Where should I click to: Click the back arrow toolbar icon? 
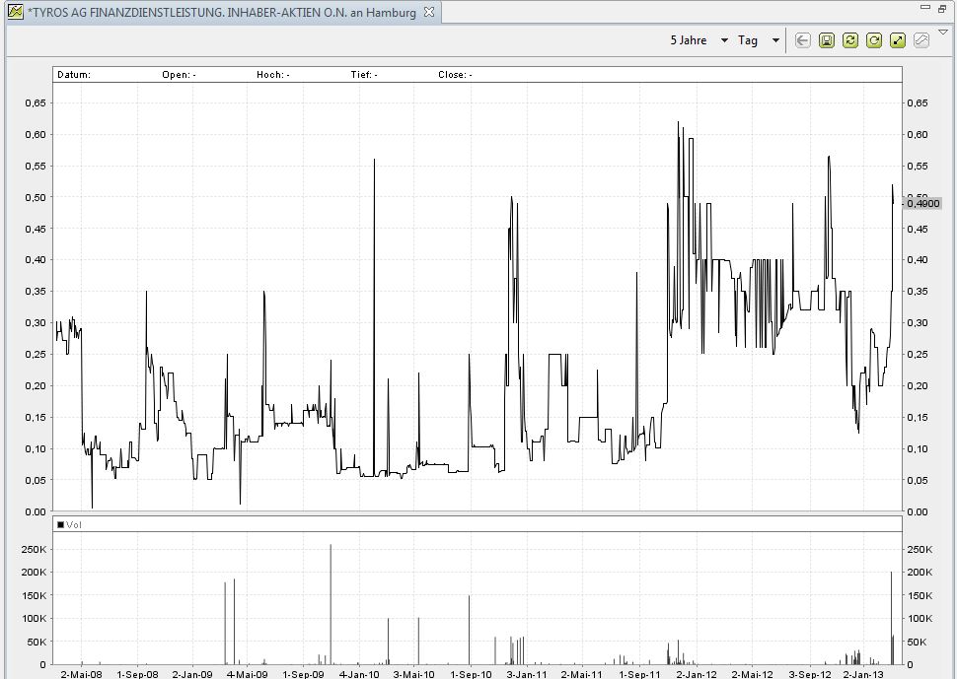(802, 40)
